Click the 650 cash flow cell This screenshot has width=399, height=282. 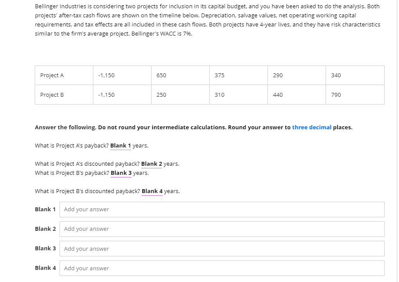pyautogui.click(x=181, y=75)
